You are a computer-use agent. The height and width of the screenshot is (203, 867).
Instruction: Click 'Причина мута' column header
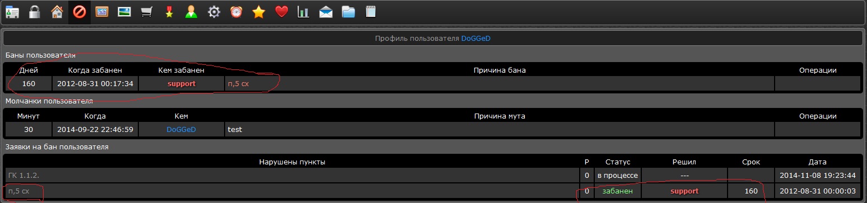point(500,116)
